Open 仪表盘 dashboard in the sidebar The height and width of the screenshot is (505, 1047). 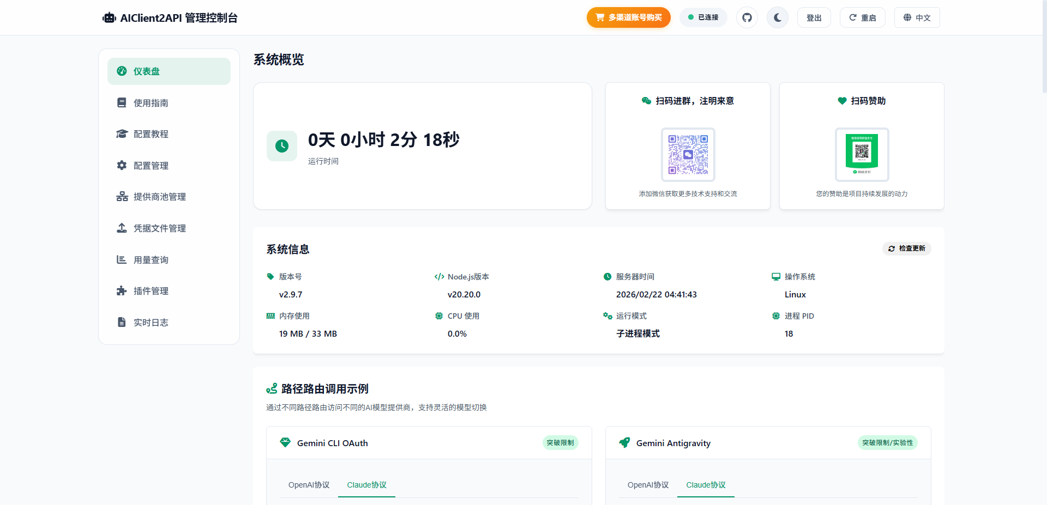click(169, 71)
